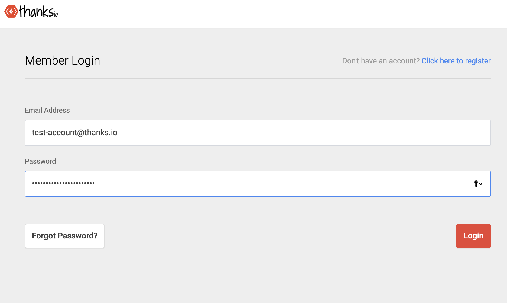Click on the test-account@thanks.io email text
The width and height of the screenshot is (507, 303).
coord(74,133)
